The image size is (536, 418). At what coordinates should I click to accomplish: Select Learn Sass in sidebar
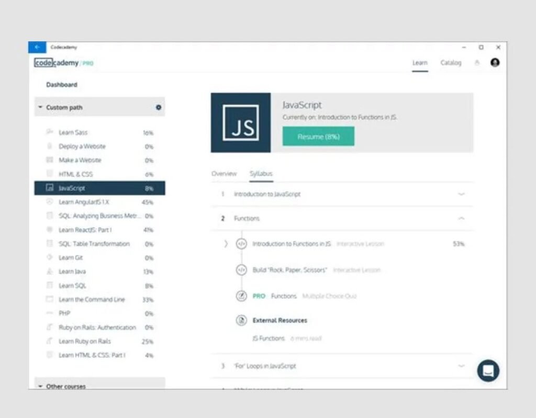point(99,132)
